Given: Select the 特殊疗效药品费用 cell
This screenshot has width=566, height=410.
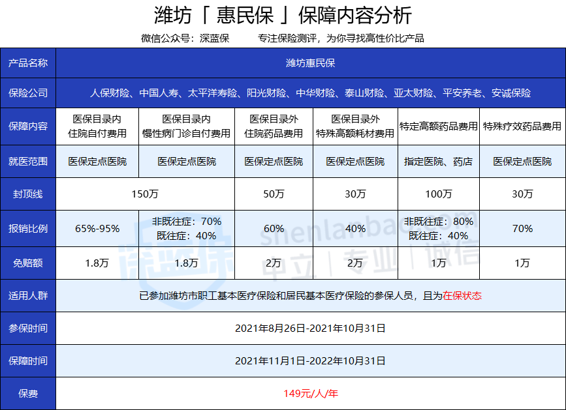Looking at the screenshot, I should click(x=522, y=126).
